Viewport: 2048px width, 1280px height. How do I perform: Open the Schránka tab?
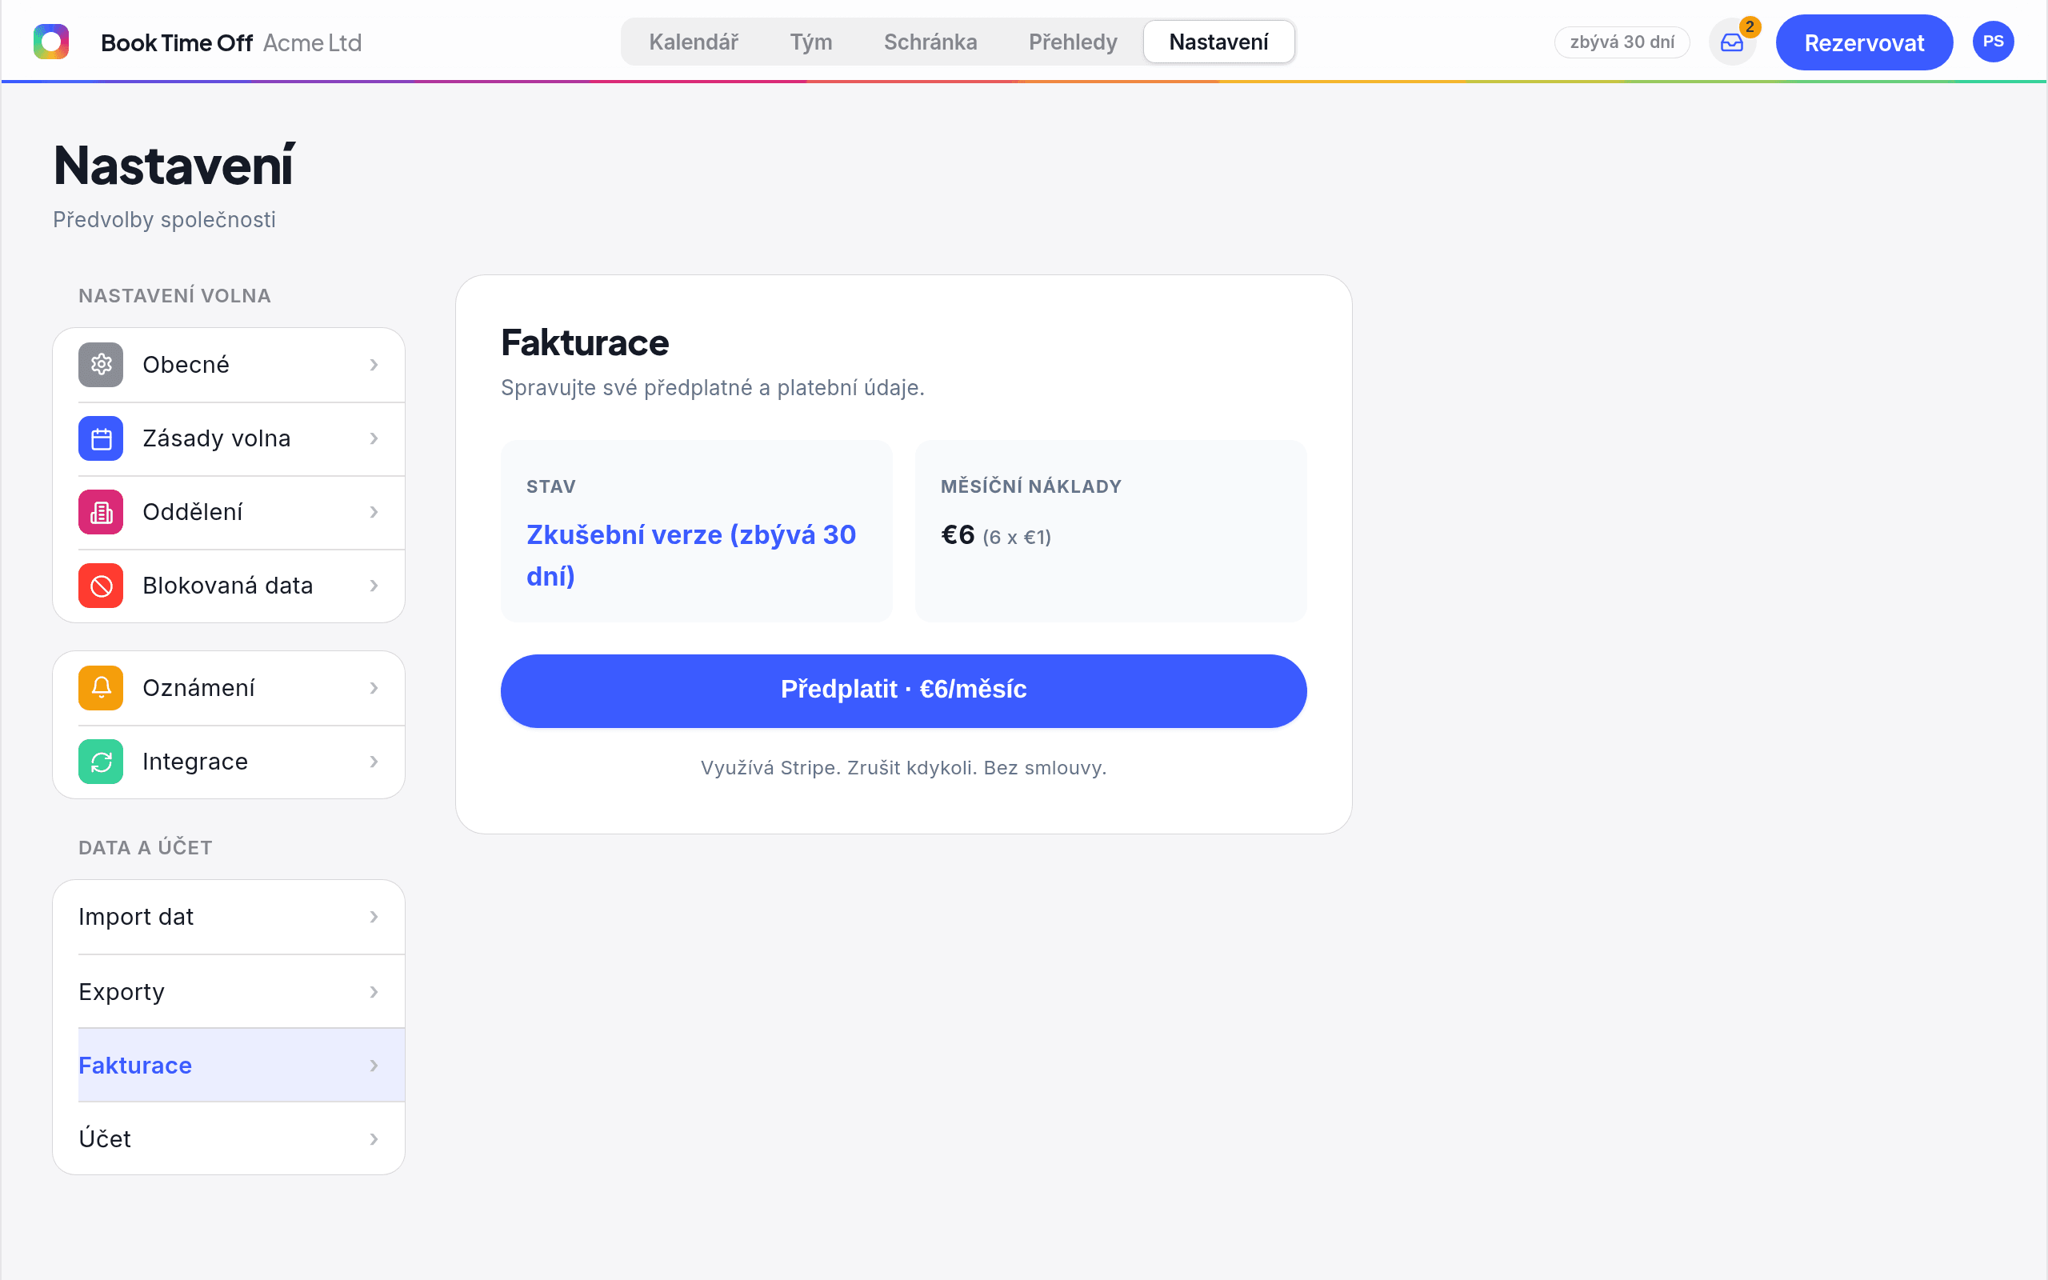(930, 42)
